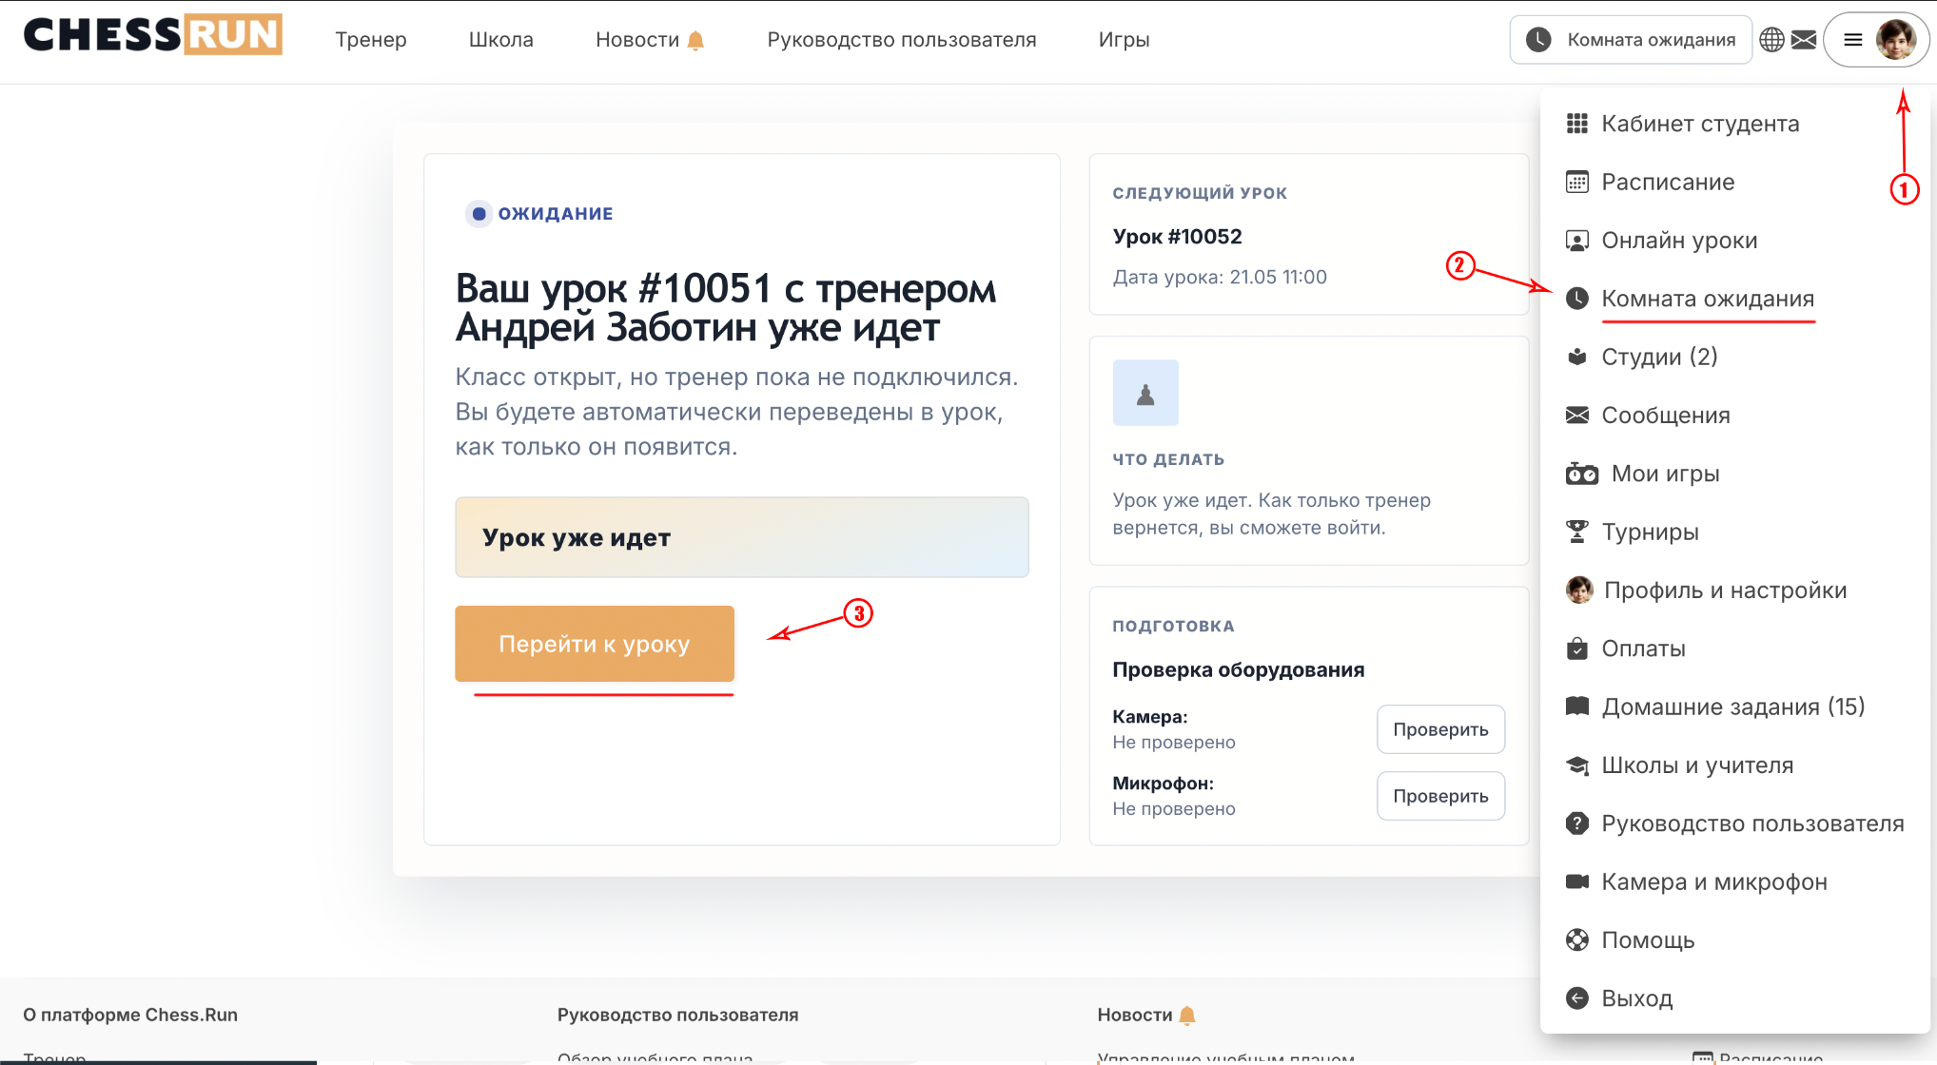Click the avatar icon beside Профиль и настройки

click(x=1579, y=591)
